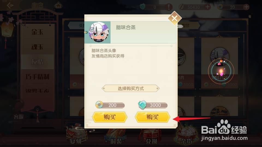Tap the 腊味合蒸 avatar portrait
Viewport: 262px width, 147px height.
pos(99,32)
